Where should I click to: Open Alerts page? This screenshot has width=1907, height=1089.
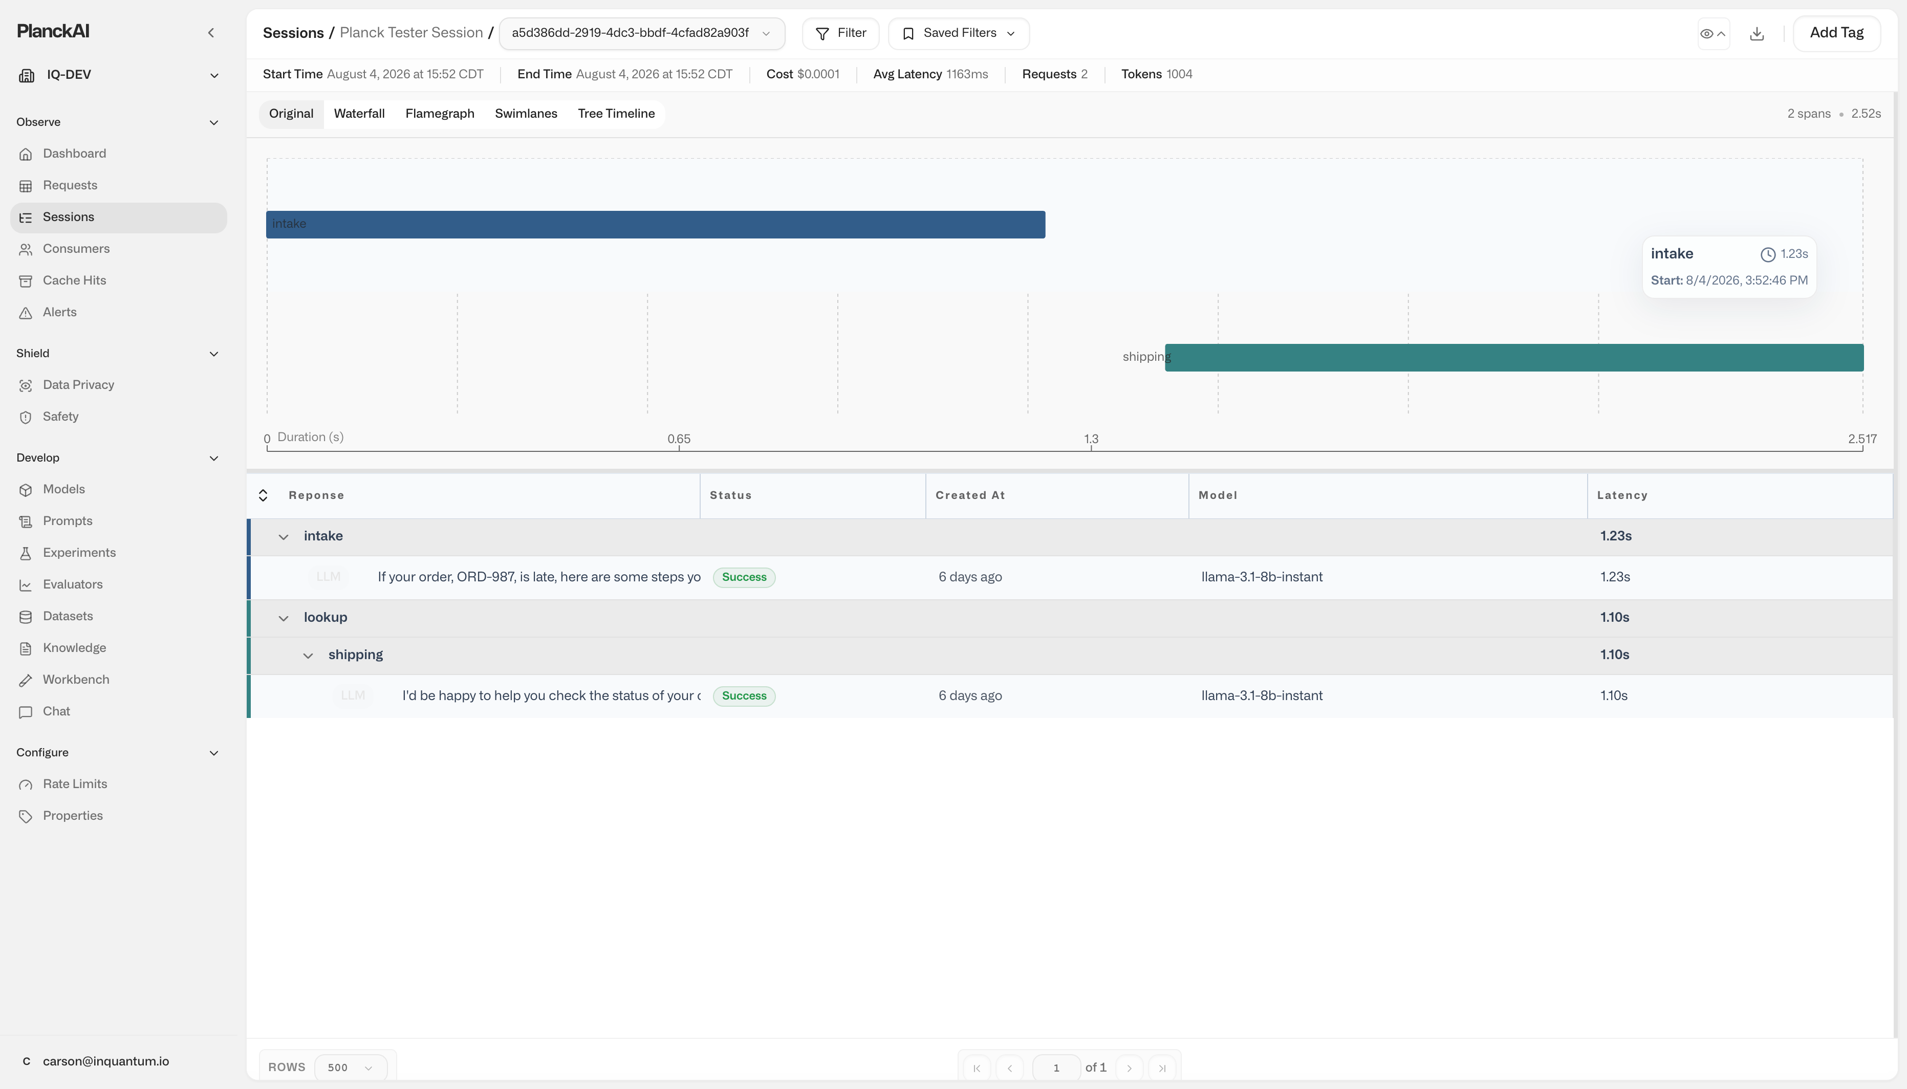119,313
